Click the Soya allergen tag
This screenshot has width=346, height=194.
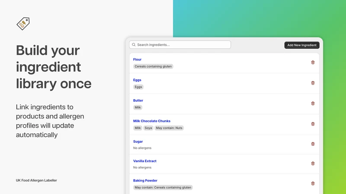(x=148, y=128)
